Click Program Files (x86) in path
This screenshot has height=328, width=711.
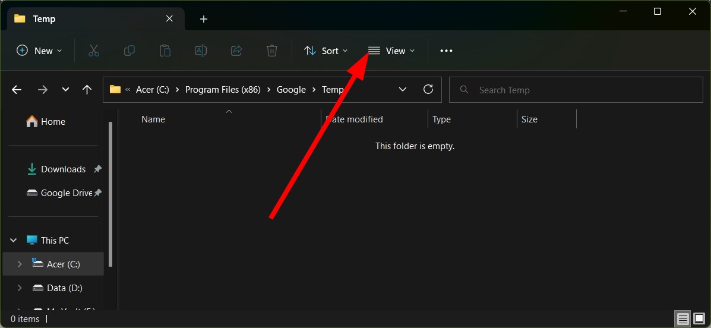click(x=223, y=90)
